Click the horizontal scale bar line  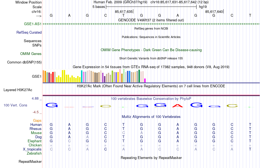point(151,7)
